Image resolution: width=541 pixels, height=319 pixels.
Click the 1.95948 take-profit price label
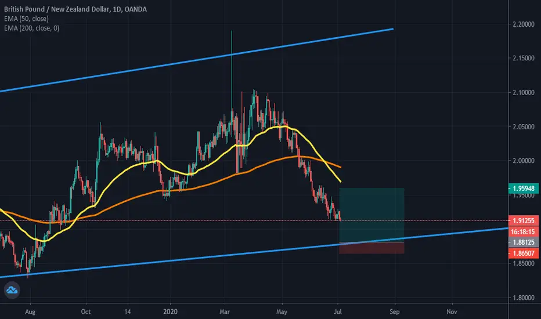point(524,188)
